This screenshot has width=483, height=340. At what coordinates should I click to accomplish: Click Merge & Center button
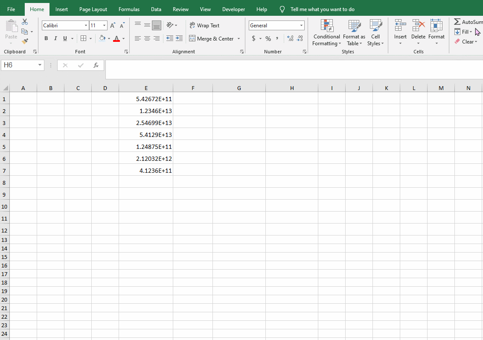coord(211,38)
